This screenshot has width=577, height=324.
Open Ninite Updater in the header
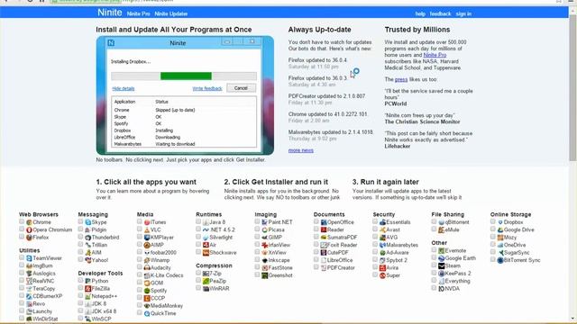[x=171, y=13]
